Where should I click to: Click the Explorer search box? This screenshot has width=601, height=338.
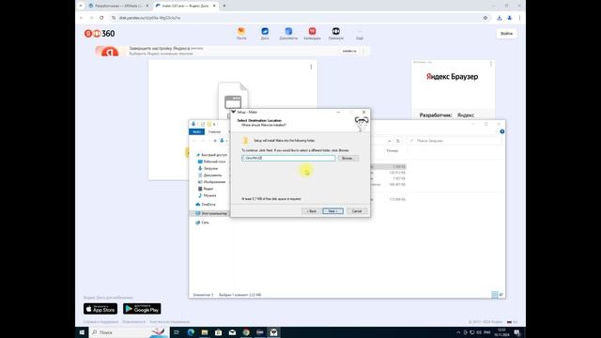click(x=455, y=141)
